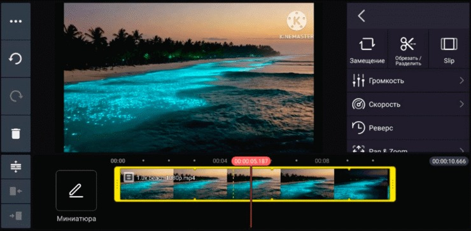This screenshot has width=471, height=231.
Task: Click the red playhead time marker 00:00:05.187
Action: pyautogui.click(x=251, y=161)
